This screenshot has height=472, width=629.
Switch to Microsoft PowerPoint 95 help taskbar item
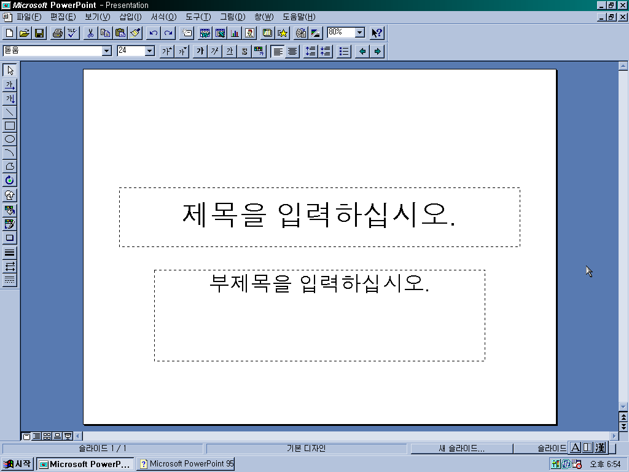pyautogui.click(x=186, y=464)
